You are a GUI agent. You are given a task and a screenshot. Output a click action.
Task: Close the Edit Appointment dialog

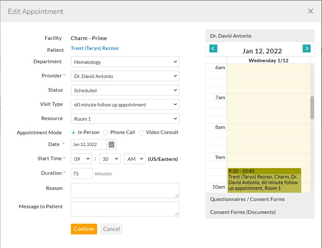pyautogui.click(x=310, y=11)
